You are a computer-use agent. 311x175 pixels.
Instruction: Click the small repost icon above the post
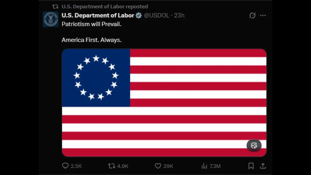[55, 6]
